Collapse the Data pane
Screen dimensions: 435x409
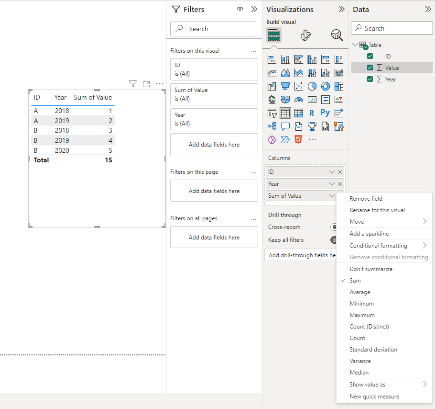pyautogui.click(x=428, y=9)
